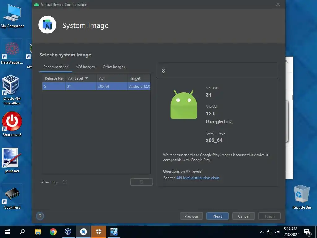Click the Android Studio System Image logo
The width and height of the screenshot is (317, 238).
47,25
